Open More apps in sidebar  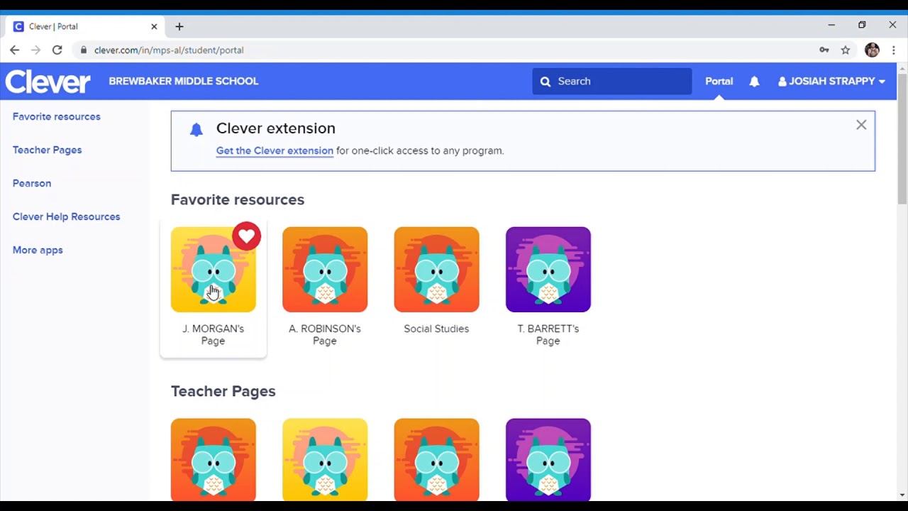[38, 250]
